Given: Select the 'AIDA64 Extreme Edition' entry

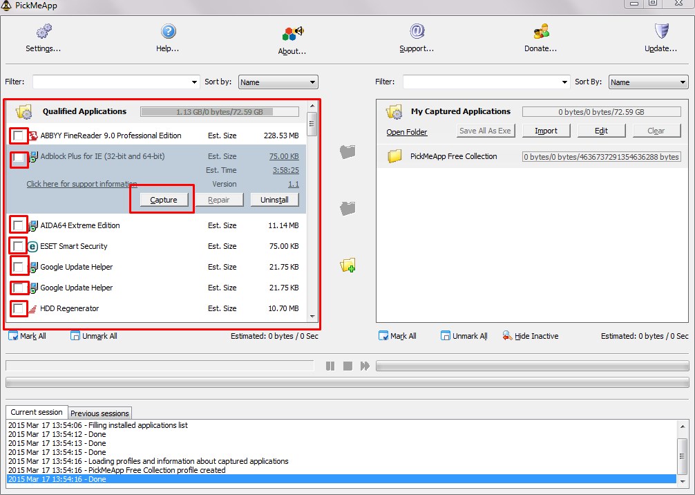Looking at the screenshot, I should 156,226.
